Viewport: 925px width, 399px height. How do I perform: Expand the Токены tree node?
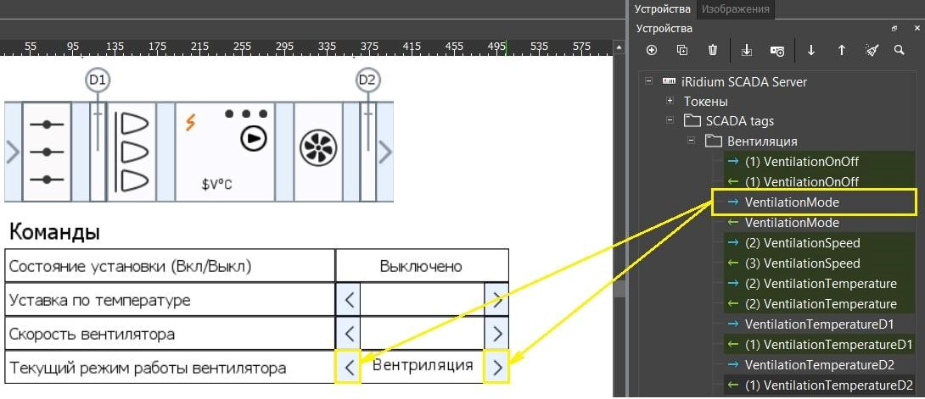click(670, 102)
